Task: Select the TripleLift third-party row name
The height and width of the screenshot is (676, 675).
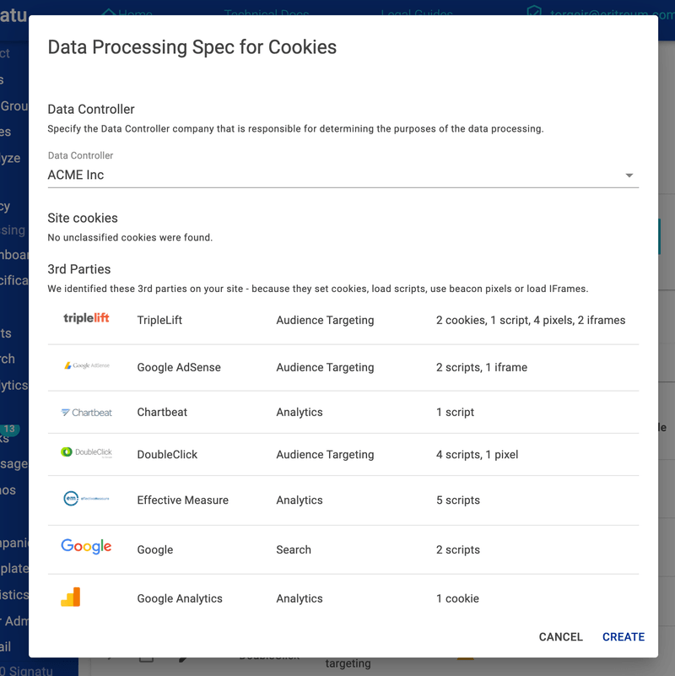Action: (159, 321)
